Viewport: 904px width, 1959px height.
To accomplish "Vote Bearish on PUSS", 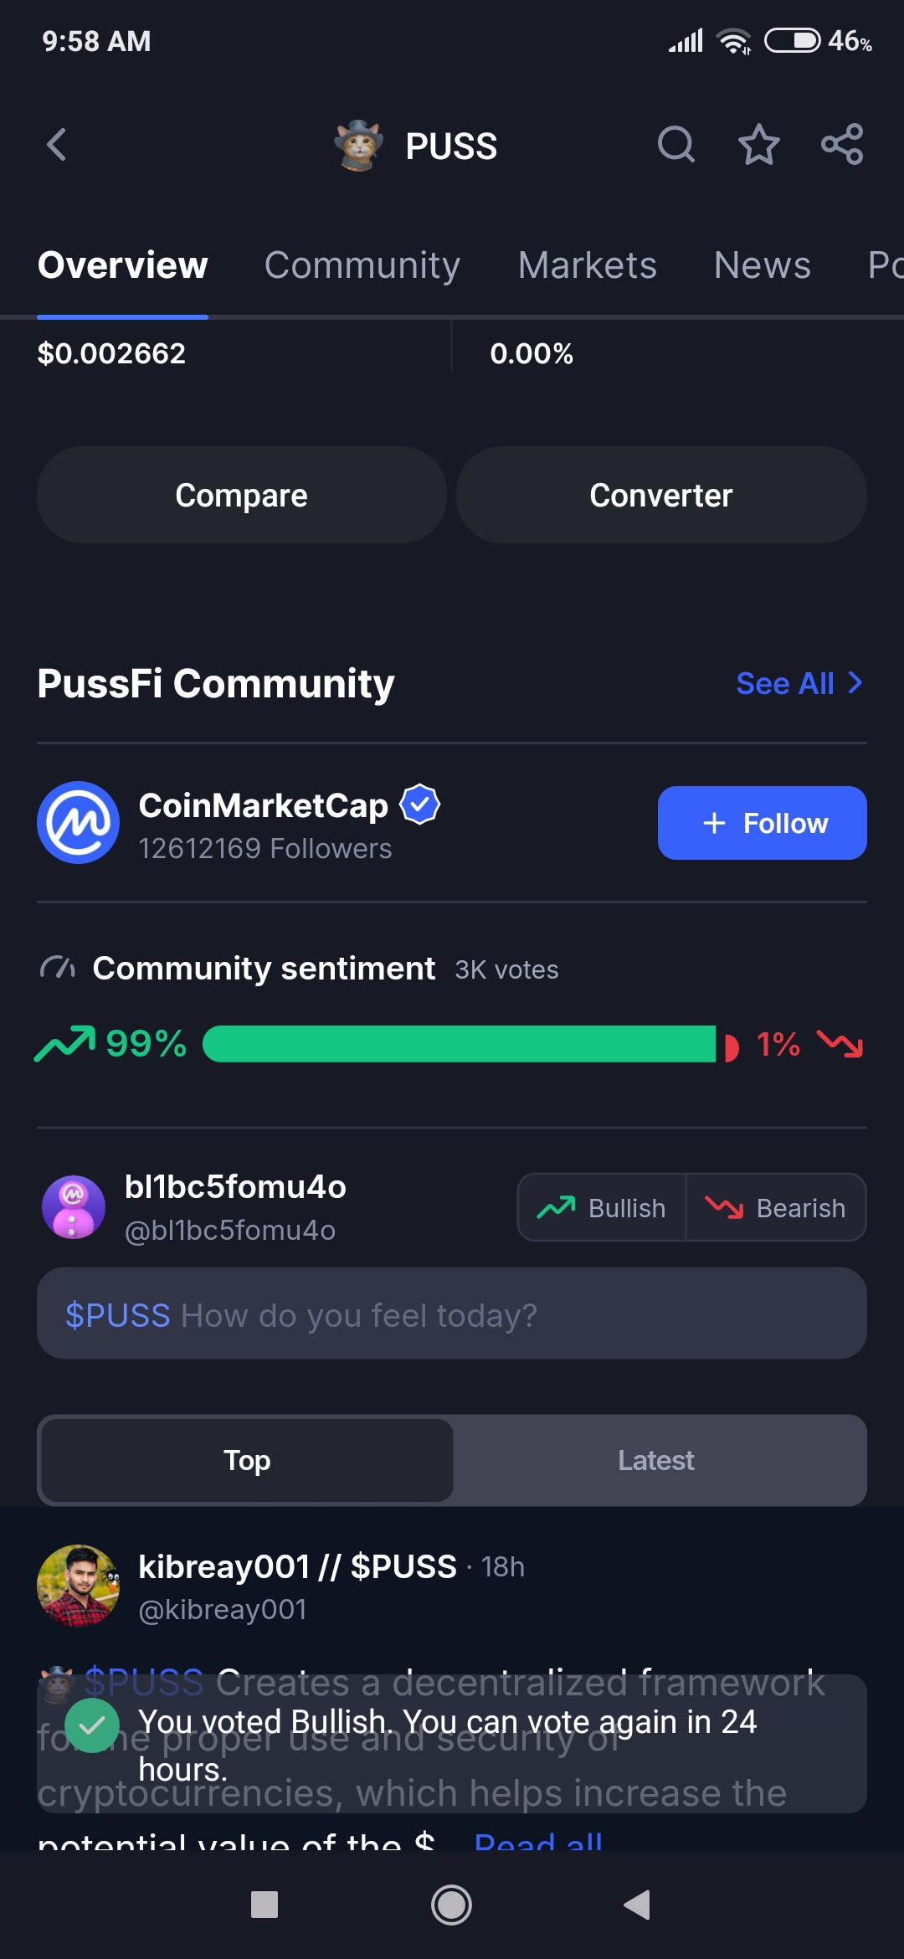I will [776, 1207].
